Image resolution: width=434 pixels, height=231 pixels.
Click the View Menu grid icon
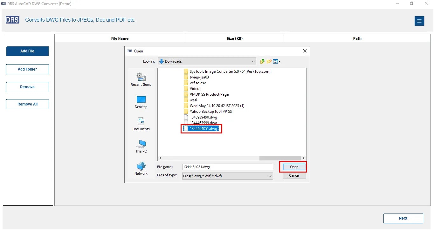click(275, 61)
